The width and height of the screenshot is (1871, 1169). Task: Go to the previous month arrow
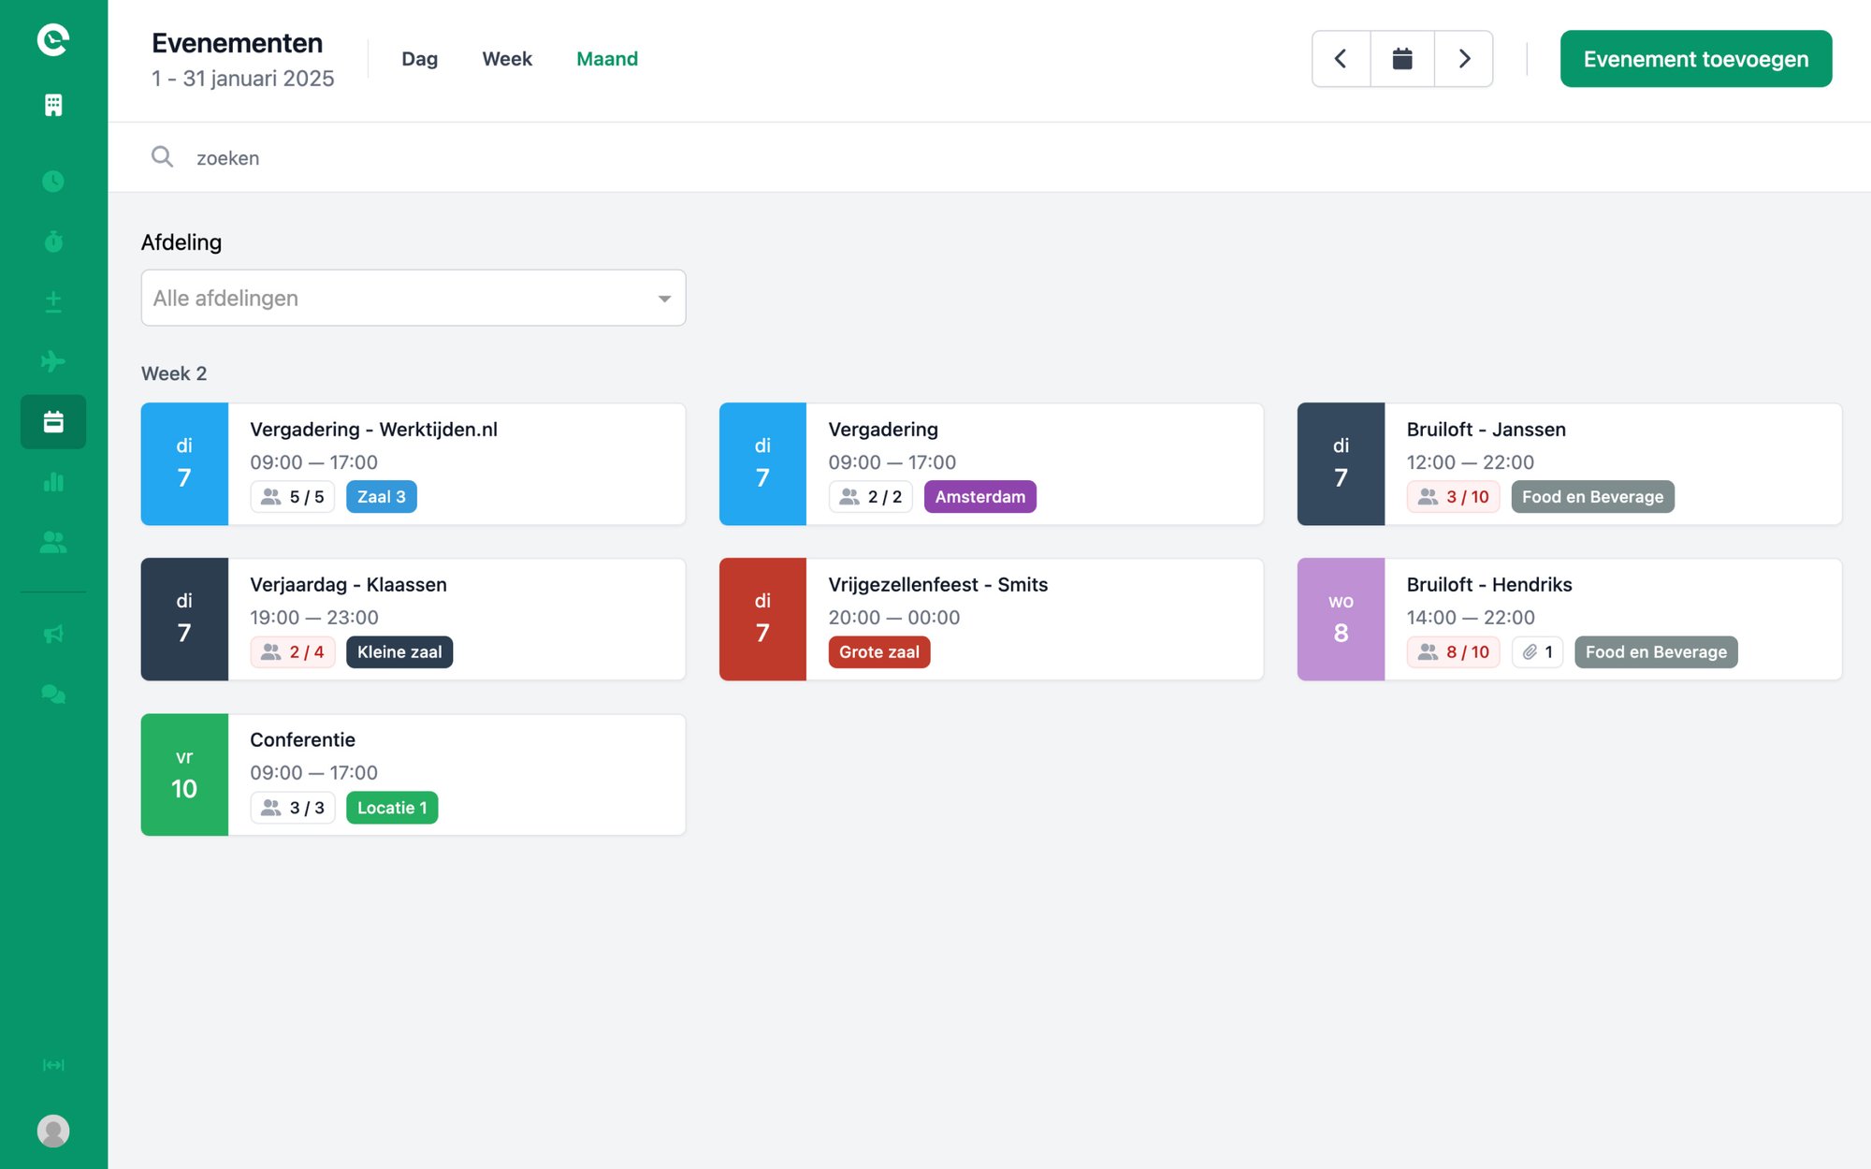pos(1341,59)
